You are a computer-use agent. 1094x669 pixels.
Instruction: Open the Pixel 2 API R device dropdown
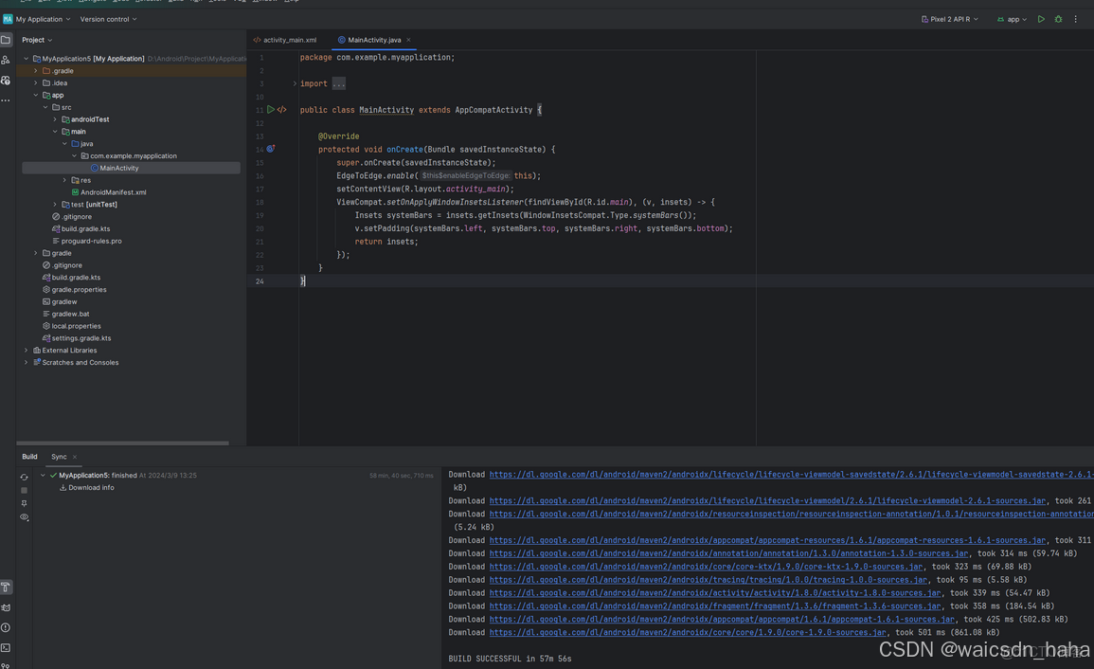[x=950, y=19]
